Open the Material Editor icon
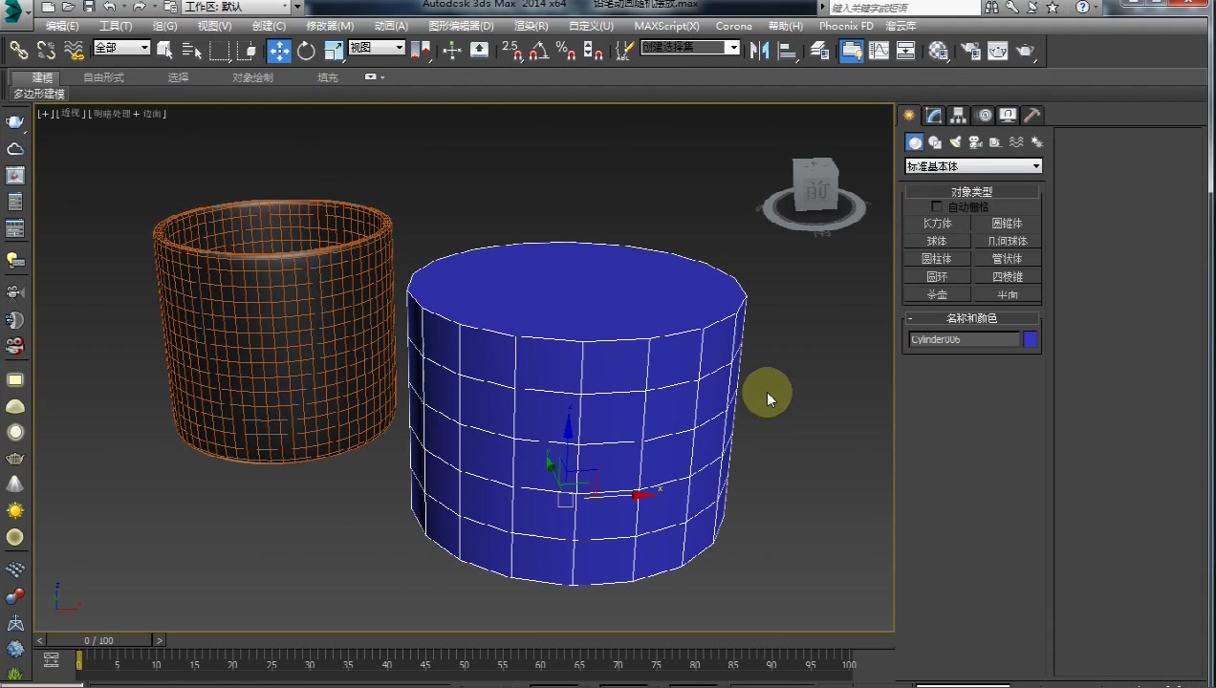Screen dimensions: 1216x688 pos(939,51)
